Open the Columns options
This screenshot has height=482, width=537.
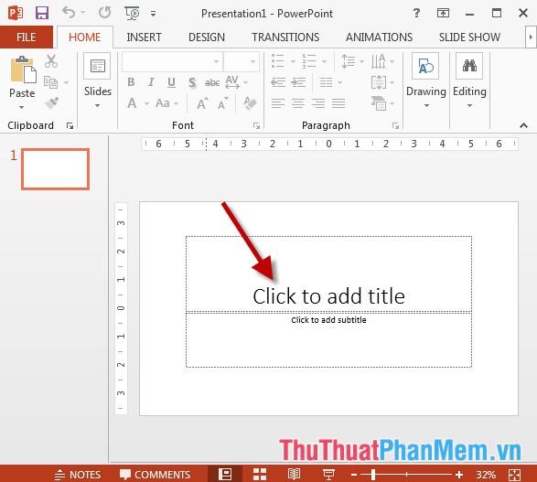click(x=330, y=82)
